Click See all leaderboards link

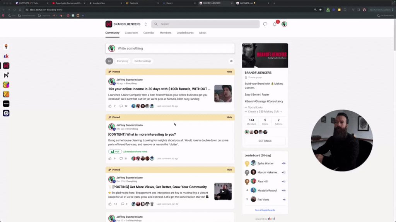coord(265,210)
